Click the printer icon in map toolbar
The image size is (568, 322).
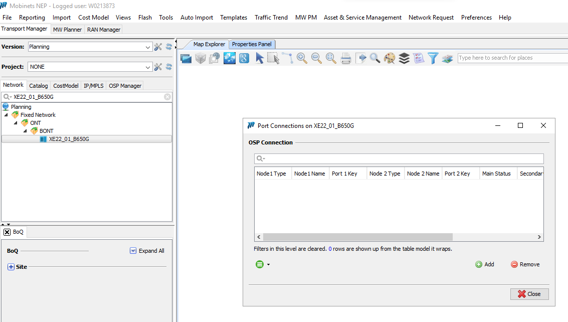(x=346, y=58)
